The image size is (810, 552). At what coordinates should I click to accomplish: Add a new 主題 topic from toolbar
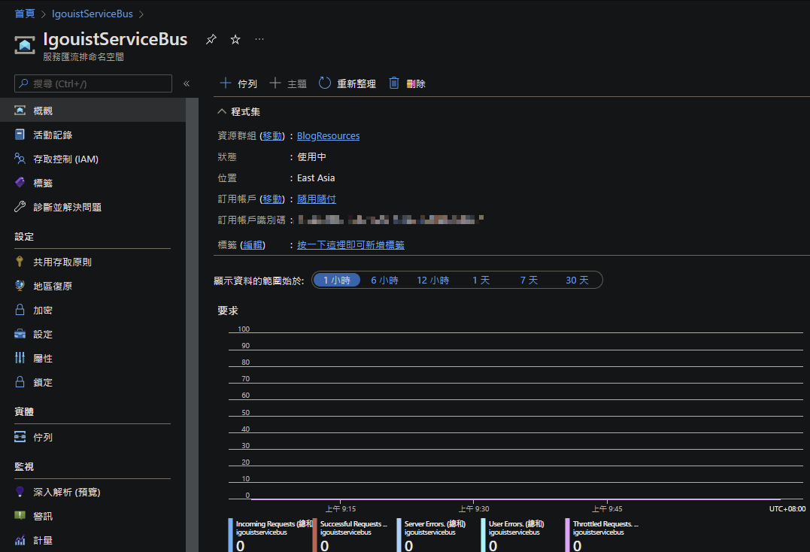pos(288,83)
